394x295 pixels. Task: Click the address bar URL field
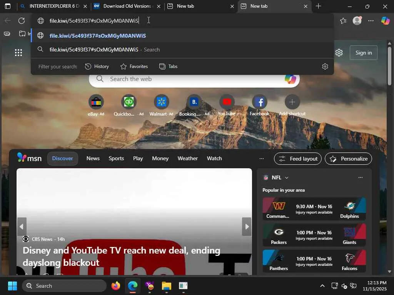[182, 21]
